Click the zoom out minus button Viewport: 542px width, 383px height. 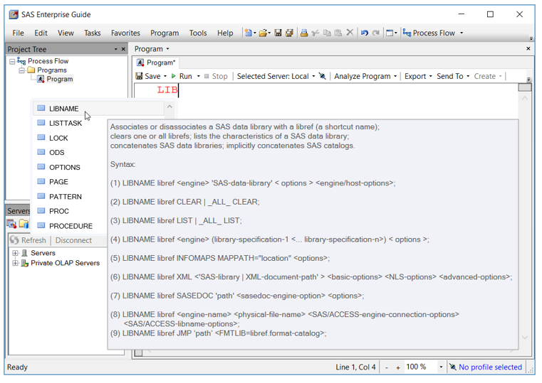387,367
